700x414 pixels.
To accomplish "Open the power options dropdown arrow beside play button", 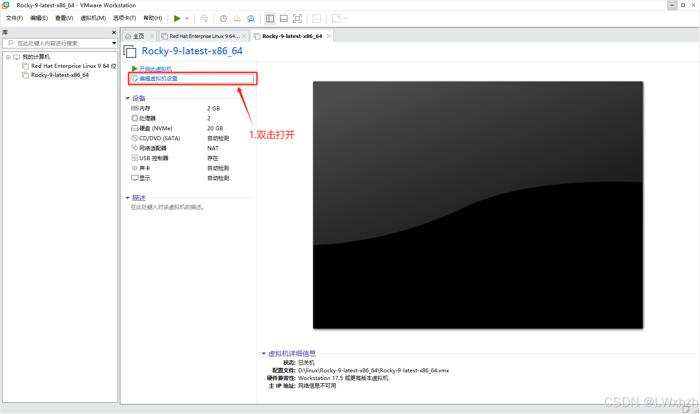I will point(187,19).
